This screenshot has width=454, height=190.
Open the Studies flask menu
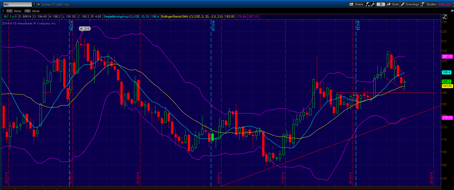point(429,4)
